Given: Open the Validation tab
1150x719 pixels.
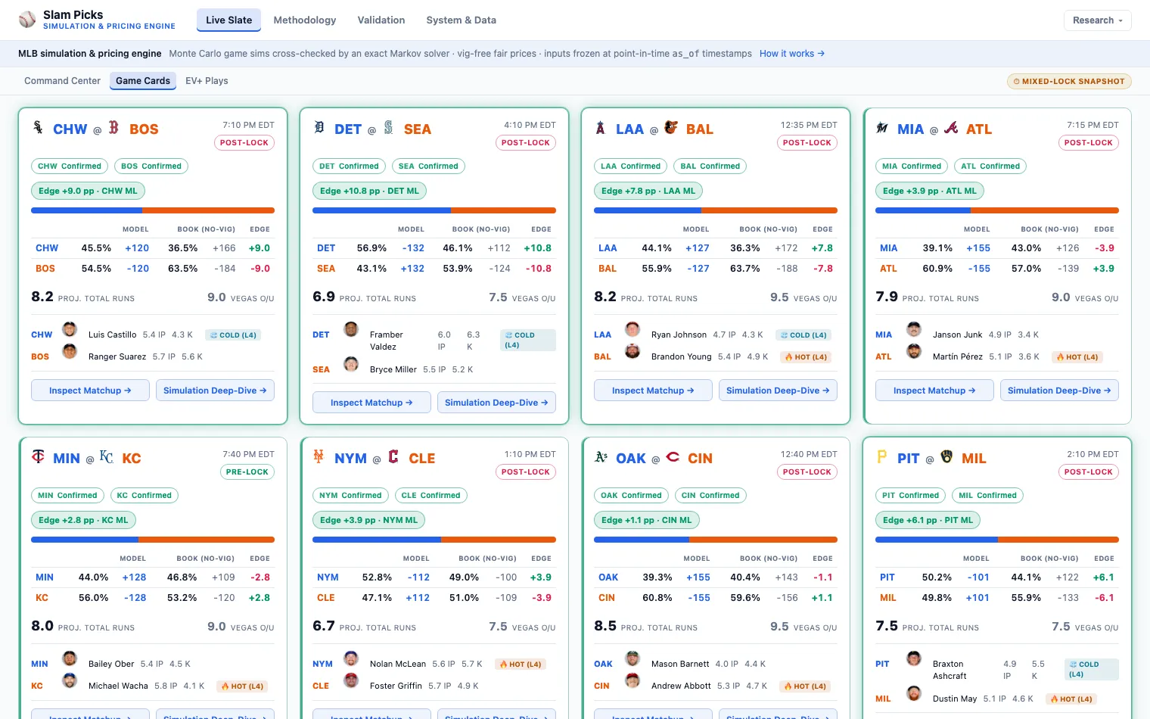Looking at the screenshot, I should coord(381,20).
